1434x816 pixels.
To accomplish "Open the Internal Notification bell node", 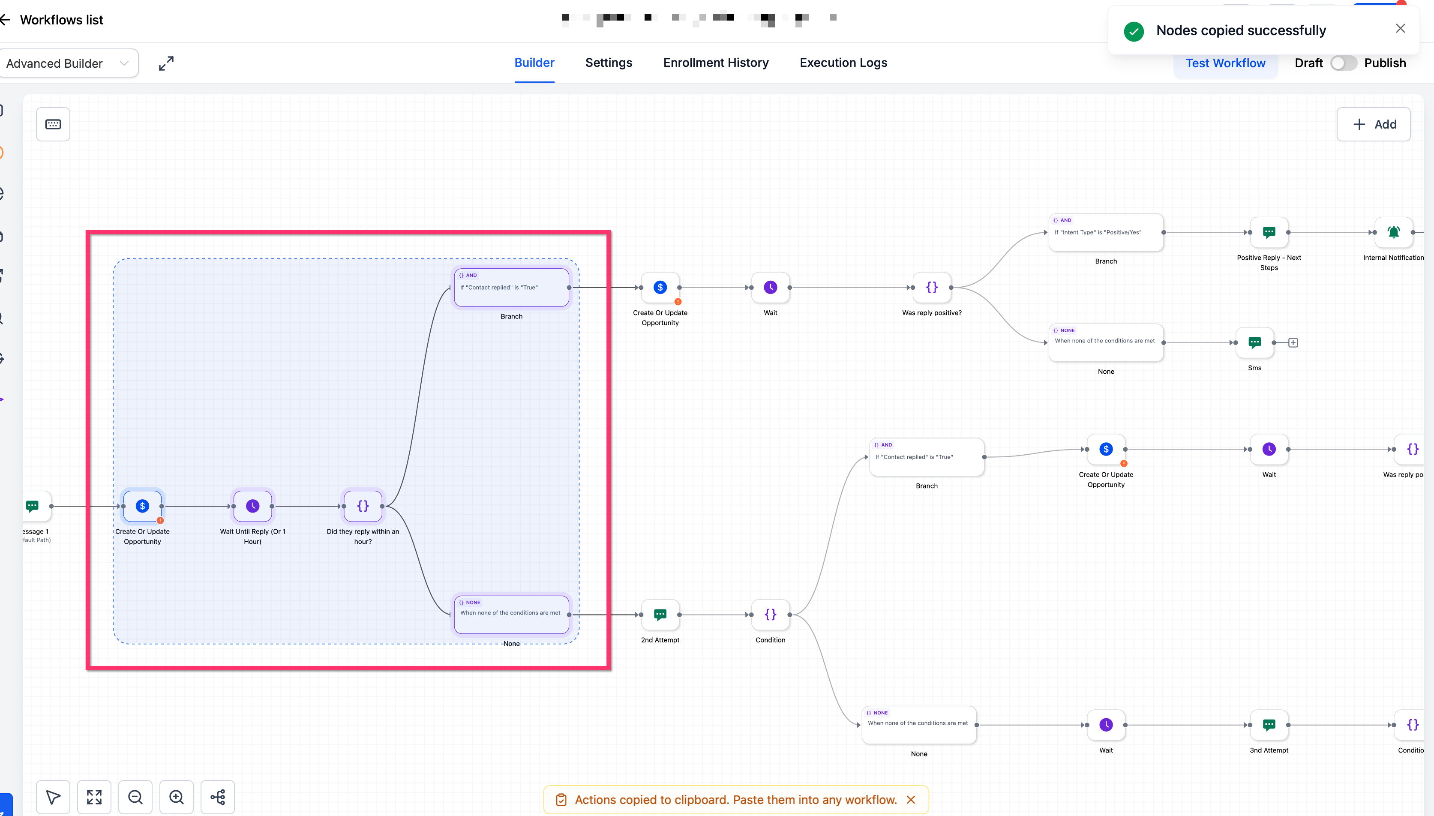I will coord(1394,233).
